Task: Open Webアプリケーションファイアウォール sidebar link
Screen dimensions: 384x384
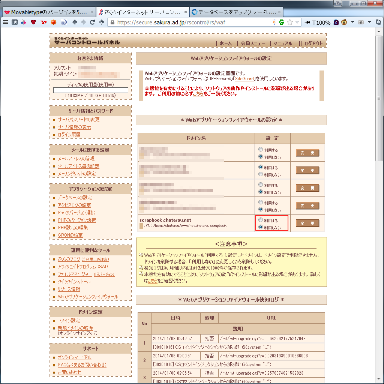Action: pos(88,297)
